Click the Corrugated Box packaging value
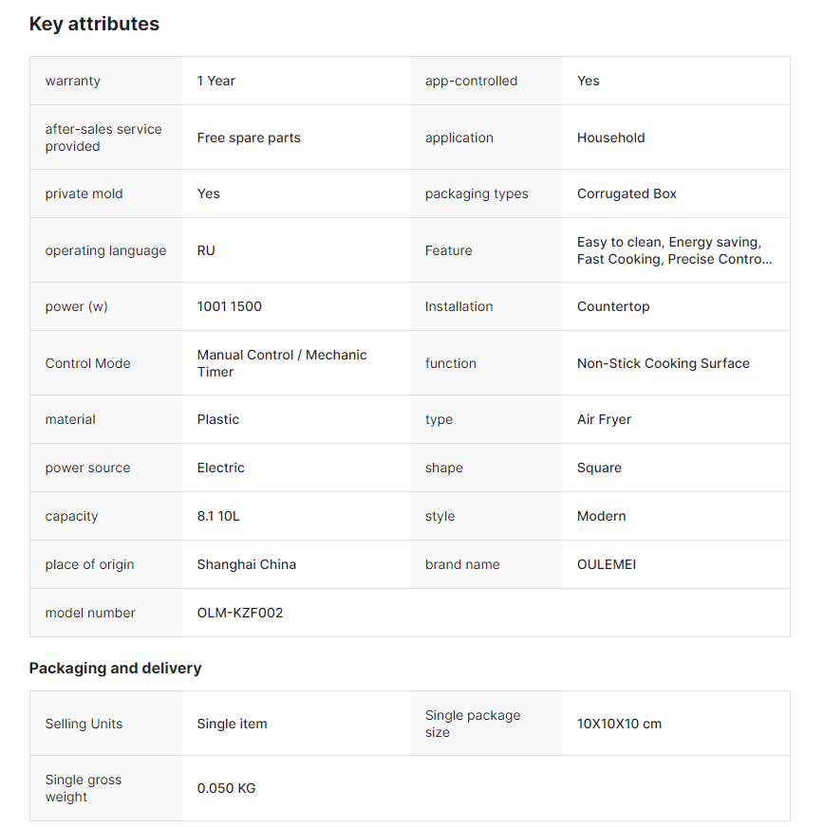The width and height of the screenshot is (824, 827). tap(627, 193)
